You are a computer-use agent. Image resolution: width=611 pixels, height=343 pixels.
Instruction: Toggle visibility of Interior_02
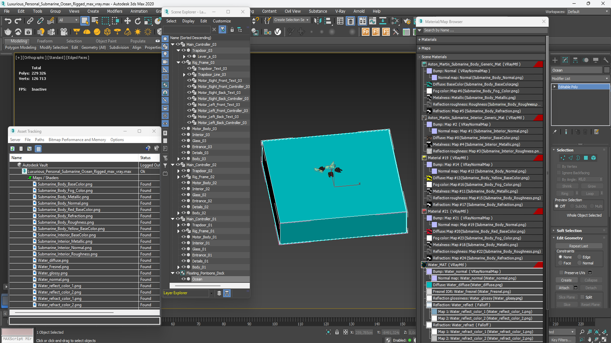click(184, 189)
